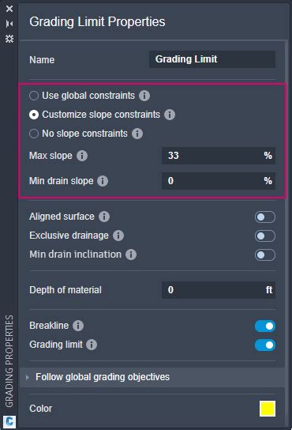Click info icon beside Min drain slope
Viewport: 292px width, 430px height.
point(103,181)
